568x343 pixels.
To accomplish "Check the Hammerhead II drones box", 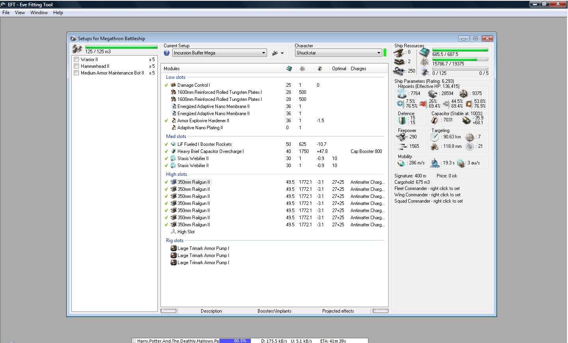I will tap(77, 66).
